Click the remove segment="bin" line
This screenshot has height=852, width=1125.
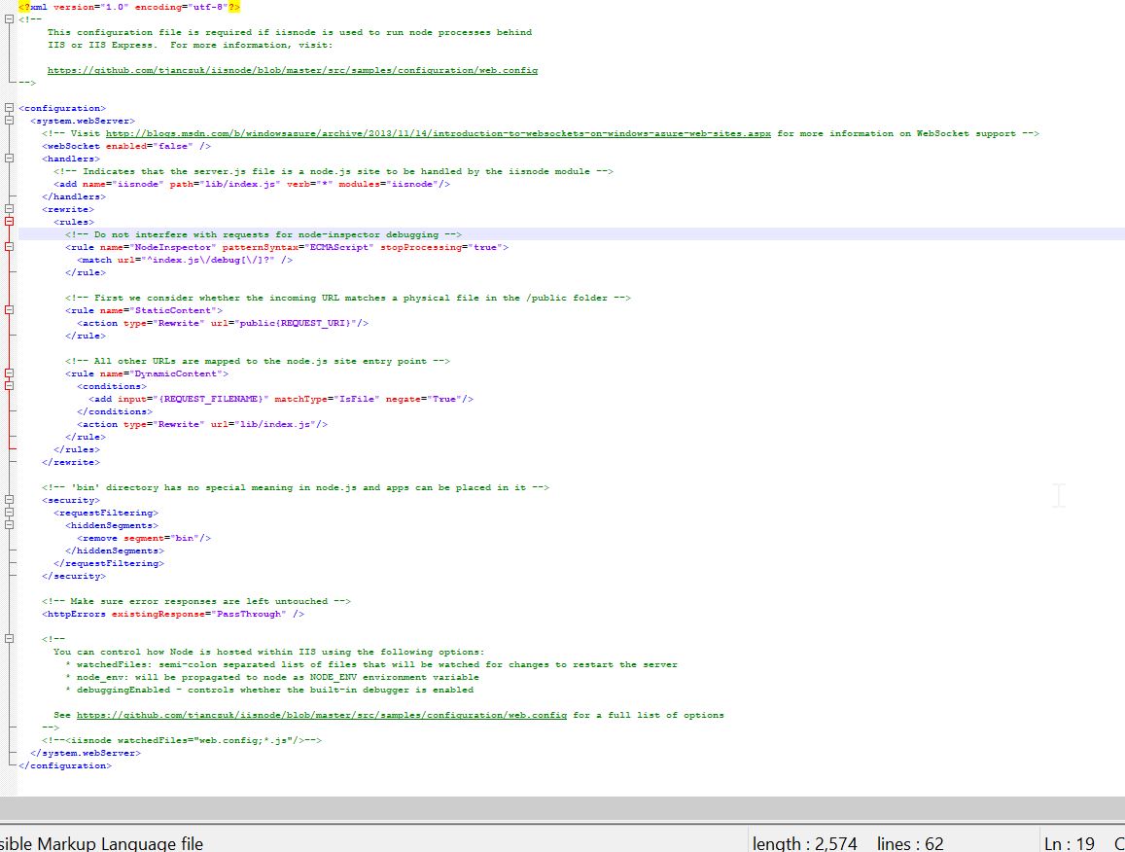[144, 538]
